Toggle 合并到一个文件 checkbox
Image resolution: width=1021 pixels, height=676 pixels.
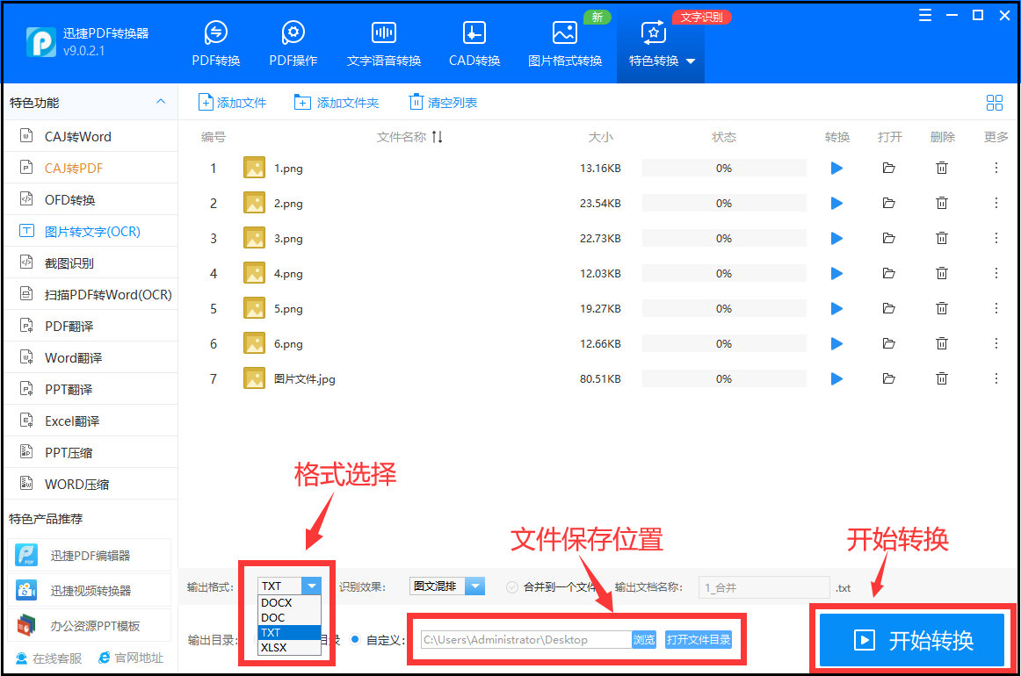coord(512,586)
